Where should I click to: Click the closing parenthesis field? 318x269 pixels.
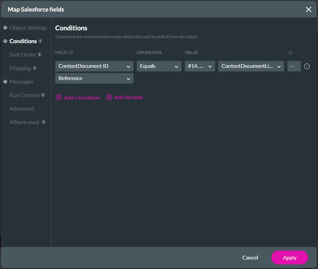tap(294, 66)
